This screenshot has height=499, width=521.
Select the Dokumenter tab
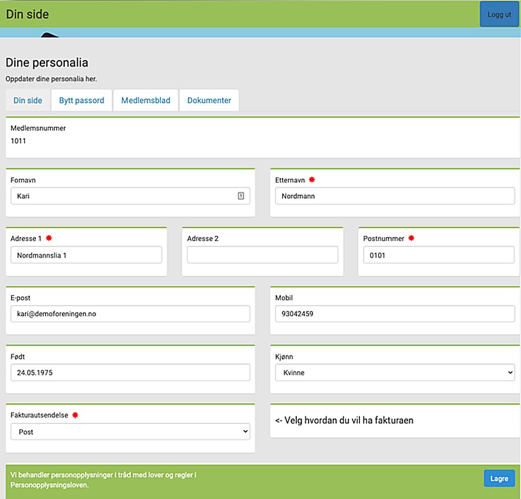(209, 100)
